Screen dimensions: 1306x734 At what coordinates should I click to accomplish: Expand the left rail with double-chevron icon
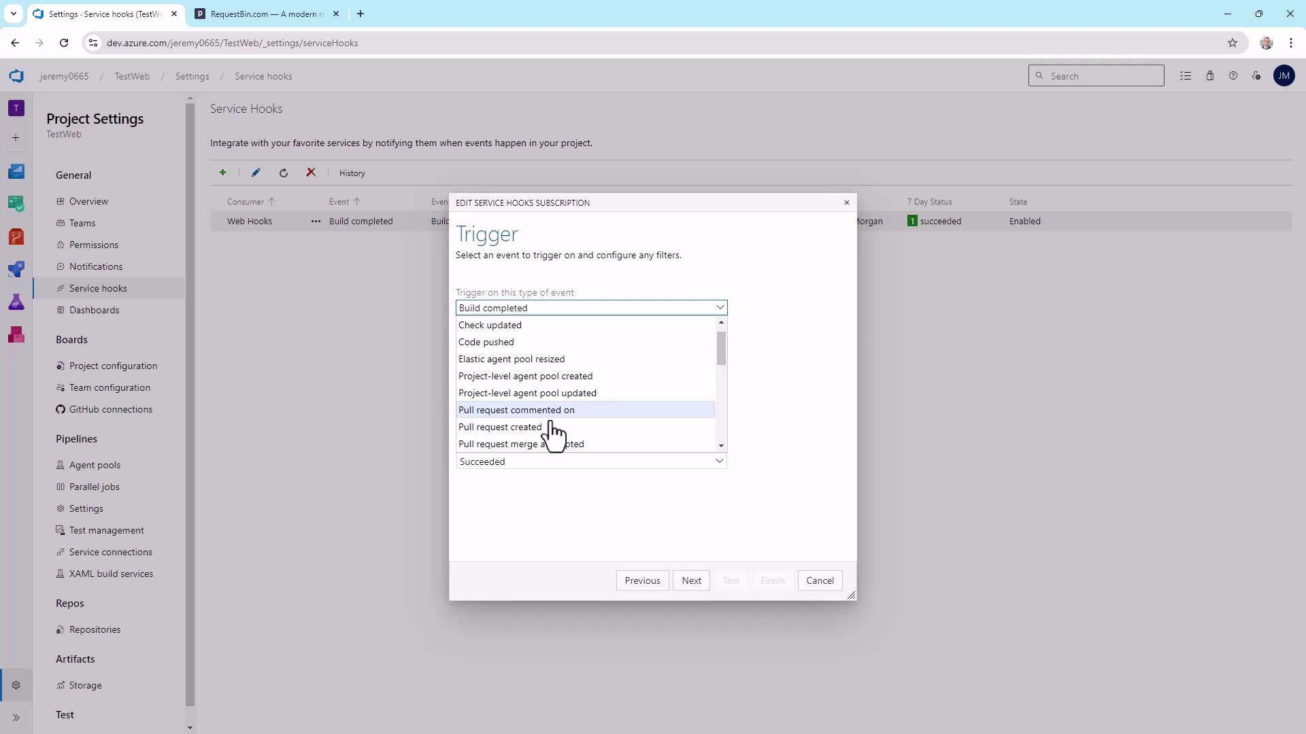16,718
